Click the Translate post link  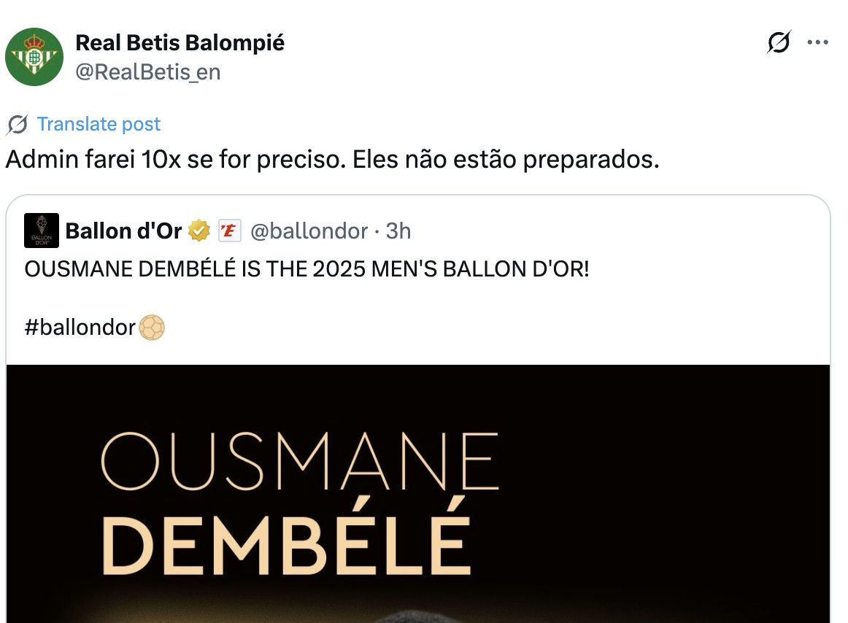pos(99,124)
